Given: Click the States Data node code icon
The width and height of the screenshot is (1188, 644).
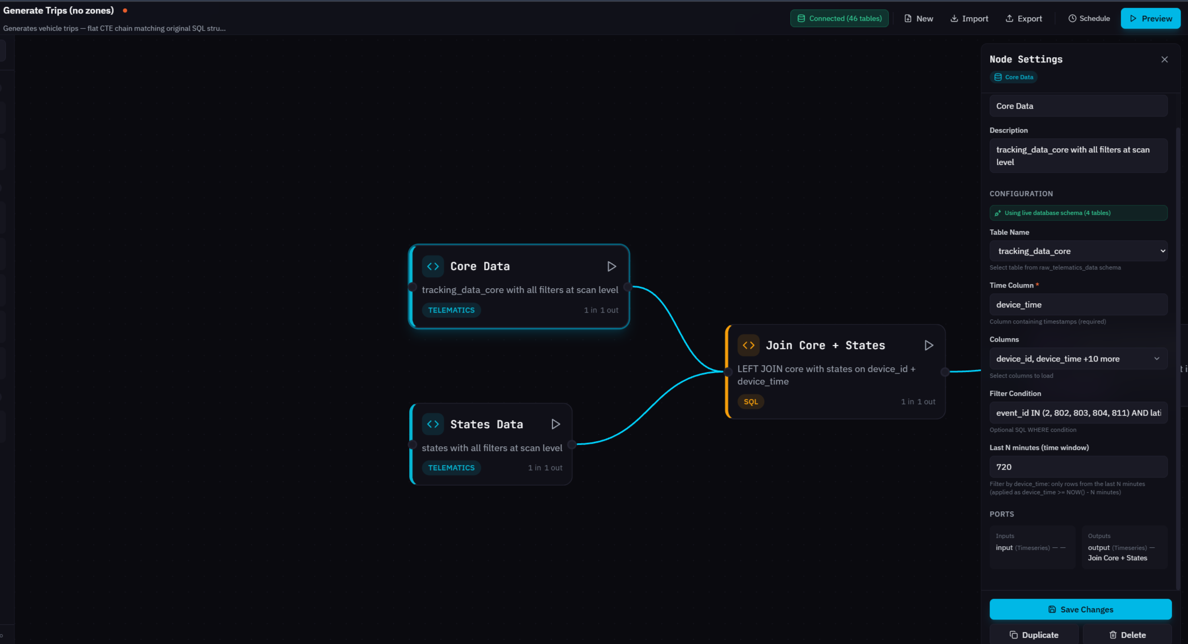Looking at the screenshot, I should [x=433, y=424].
